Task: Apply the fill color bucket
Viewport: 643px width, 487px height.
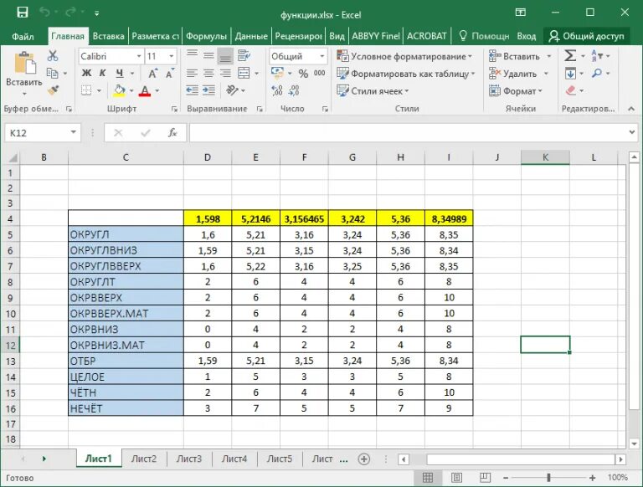Action: [120, 90]
